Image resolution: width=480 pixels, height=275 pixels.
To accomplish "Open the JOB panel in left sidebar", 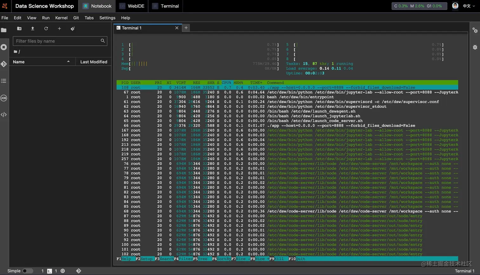I will click(4, 98).
